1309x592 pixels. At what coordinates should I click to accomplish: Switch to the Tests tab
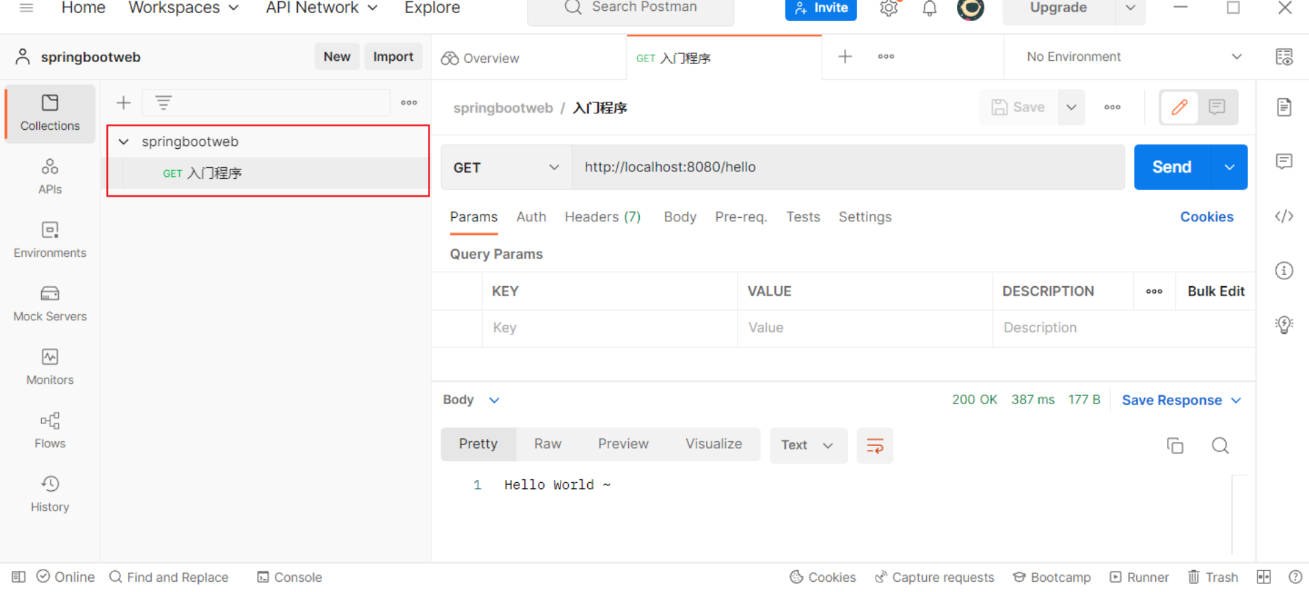point(802,217)
